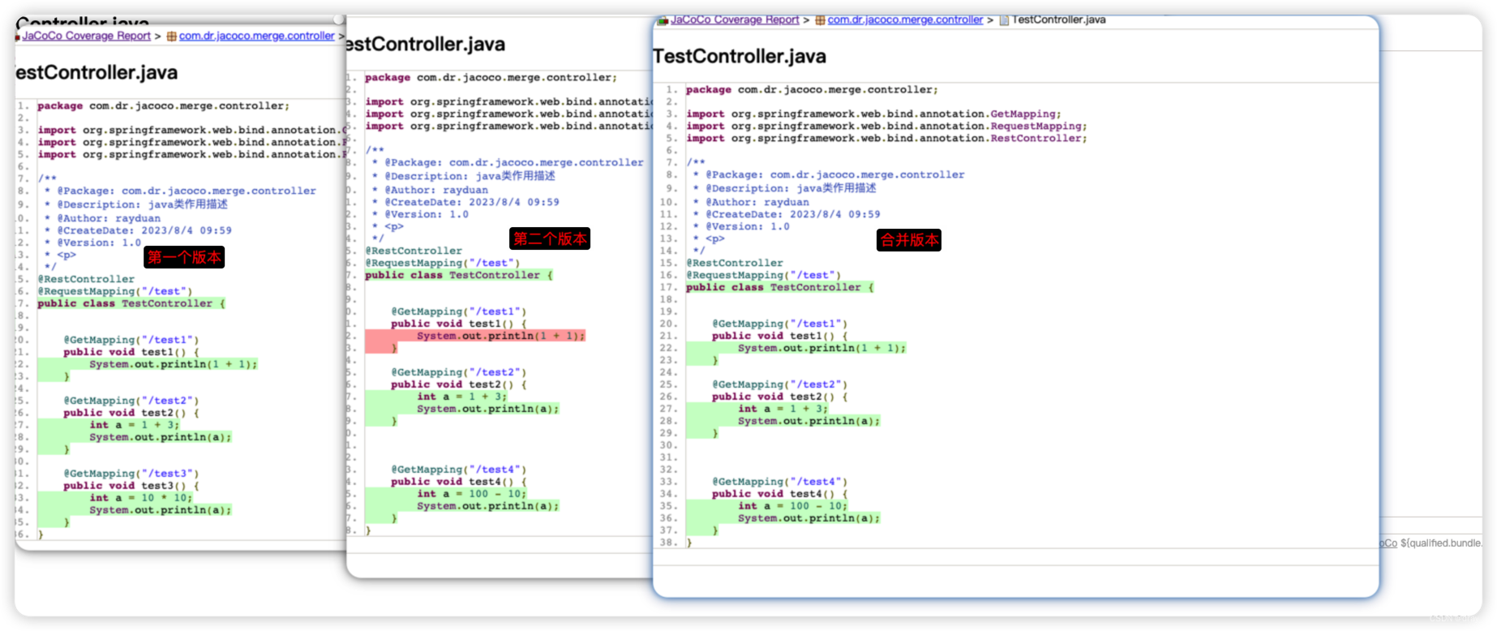Click the estController.java heading in middle window

coord(425,44)
